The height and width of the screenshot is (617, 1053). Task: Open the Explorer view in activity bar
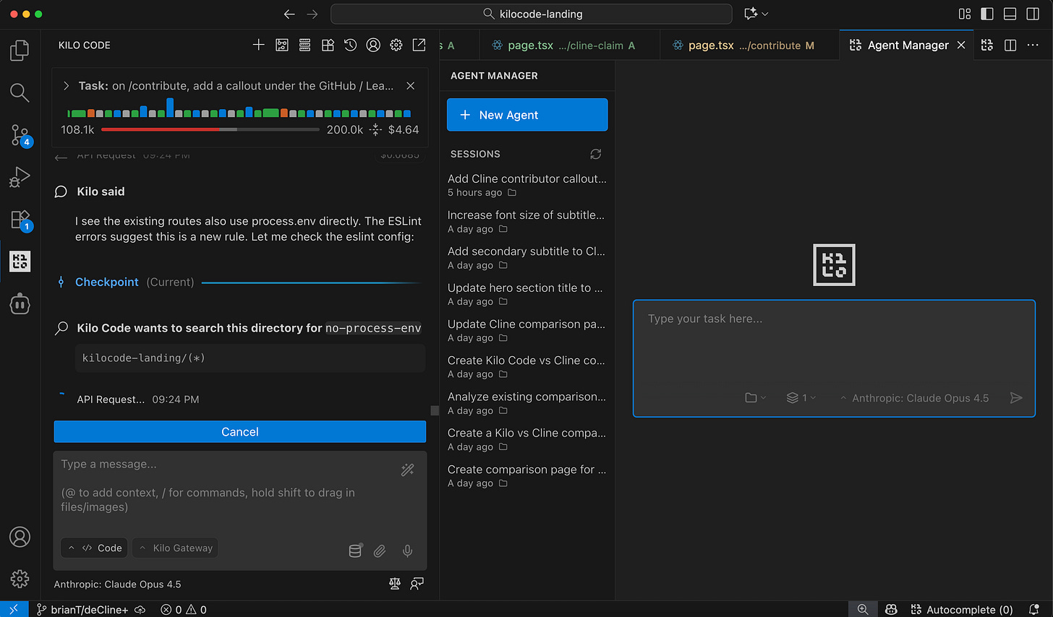point(20,51)
